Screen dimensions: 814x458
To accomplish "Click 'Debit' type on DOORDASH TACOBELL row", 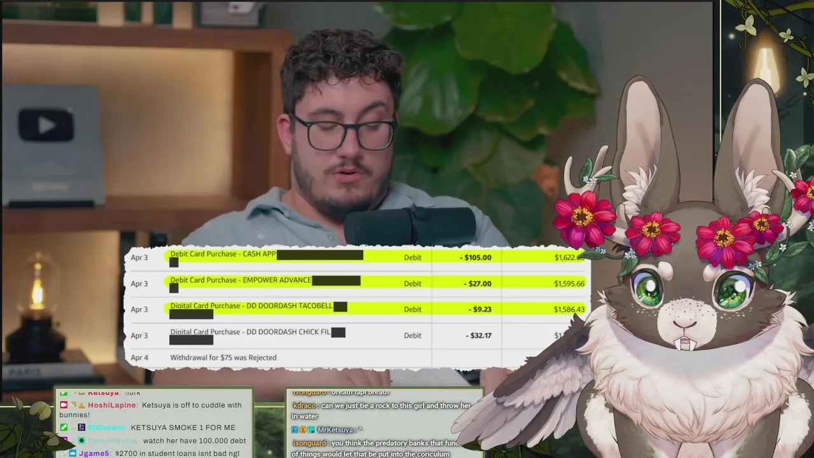I will pos(413,309).
